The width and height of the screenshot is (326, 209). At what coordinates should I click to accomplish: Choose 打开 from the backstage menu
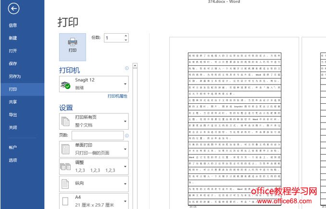[13, 51]
